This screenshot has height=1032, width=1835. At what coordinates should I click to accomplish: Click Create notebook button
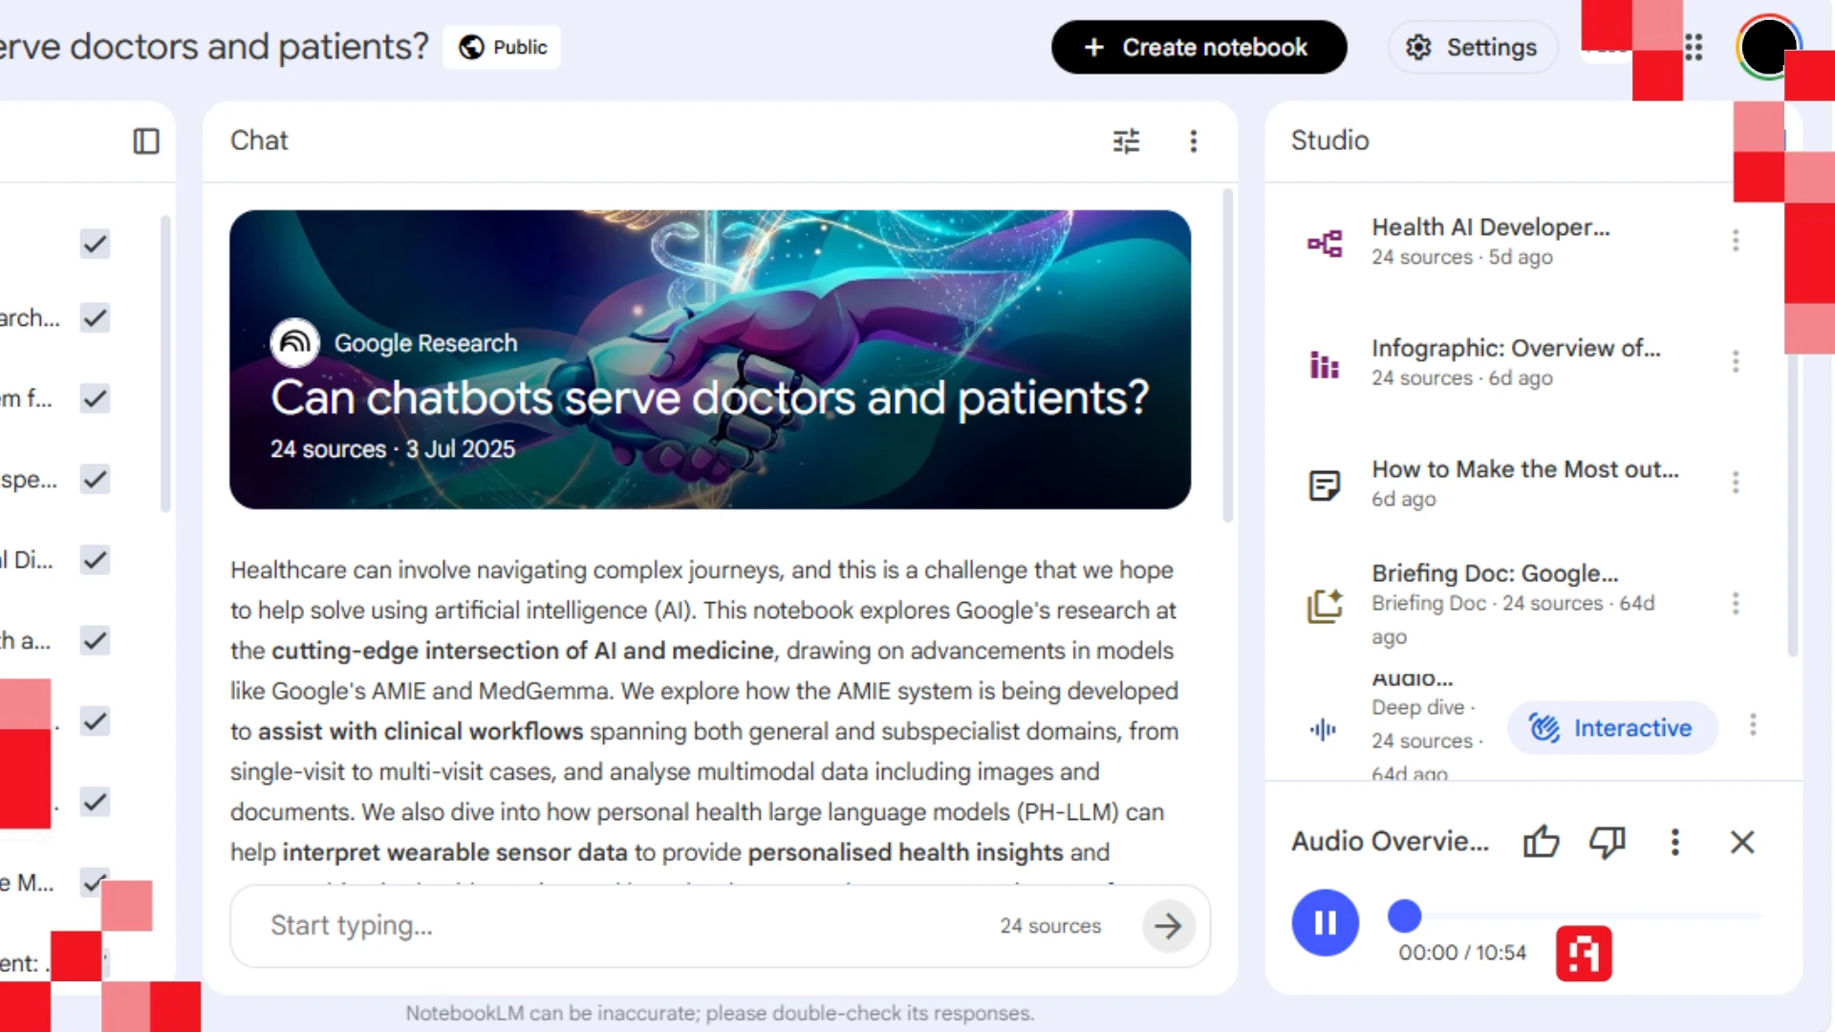(1198, 47)
